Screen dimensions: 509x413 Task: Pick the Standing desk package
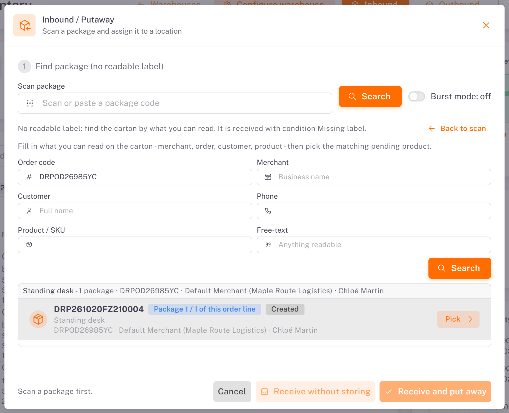[x=458, y=319]
